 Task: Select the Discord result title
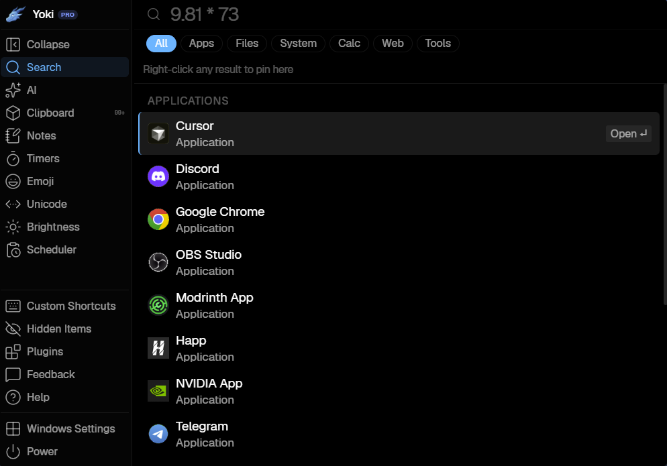click(197, 169)
